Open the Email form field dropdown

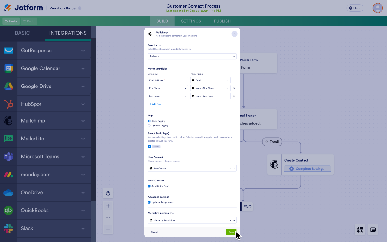tap(210, 80)
